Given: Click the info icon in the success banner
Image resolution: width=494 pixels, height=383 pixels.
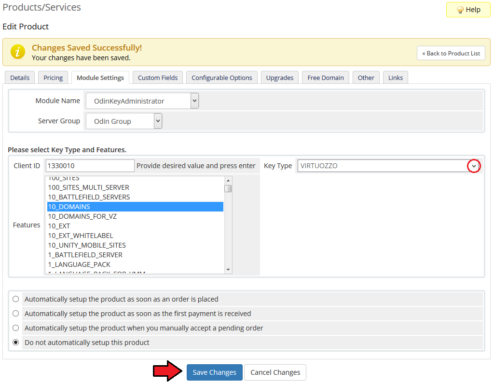Looking at the screenshot, I should click(18, 52).
